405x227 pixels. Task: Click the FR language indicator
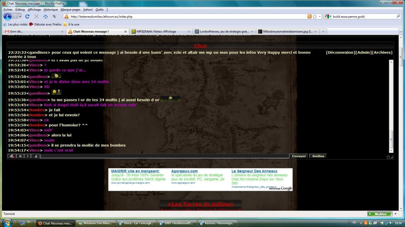[x=354, y=223]
